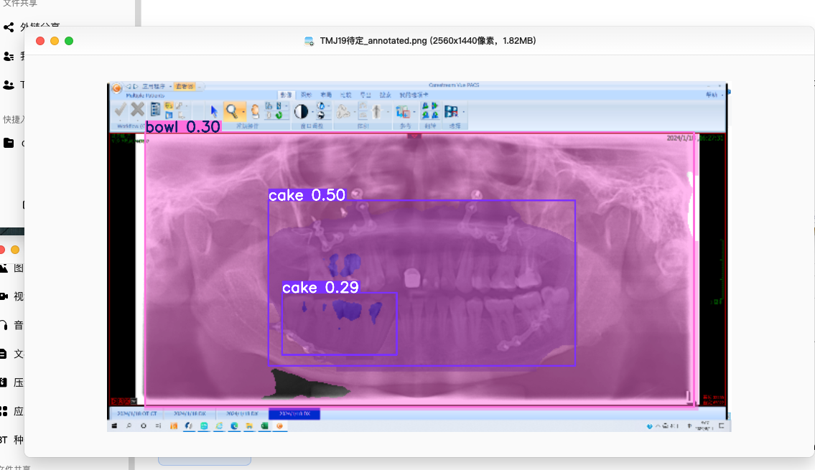
Task: Select the apps grid icon in background sidebar
Action: click(x=4, y=410)
